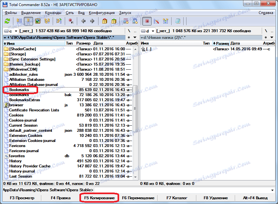Sort left panel by Дата column
The image size is (278, 204).
tap(109, 43)
